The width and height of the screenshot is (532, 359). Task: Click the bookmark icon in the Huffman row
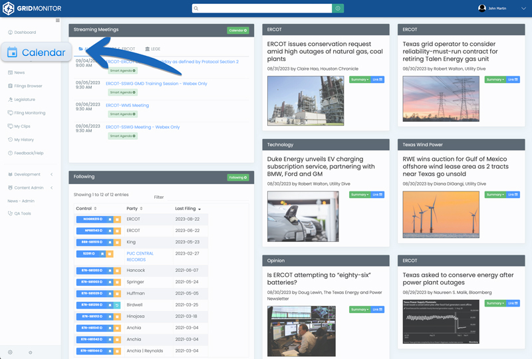tap(110, 293)
